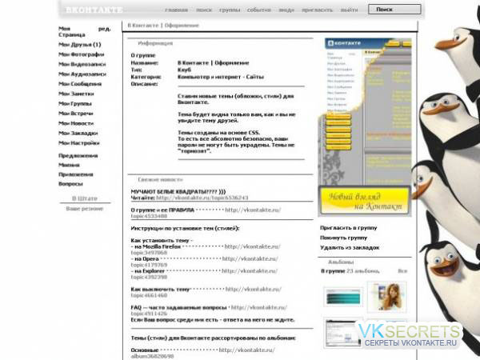Go to группы in top navigation

click(x=230, y=10)
